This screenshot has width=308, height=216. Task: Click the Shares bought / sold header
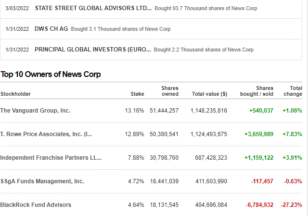click(x=257, y=91)
